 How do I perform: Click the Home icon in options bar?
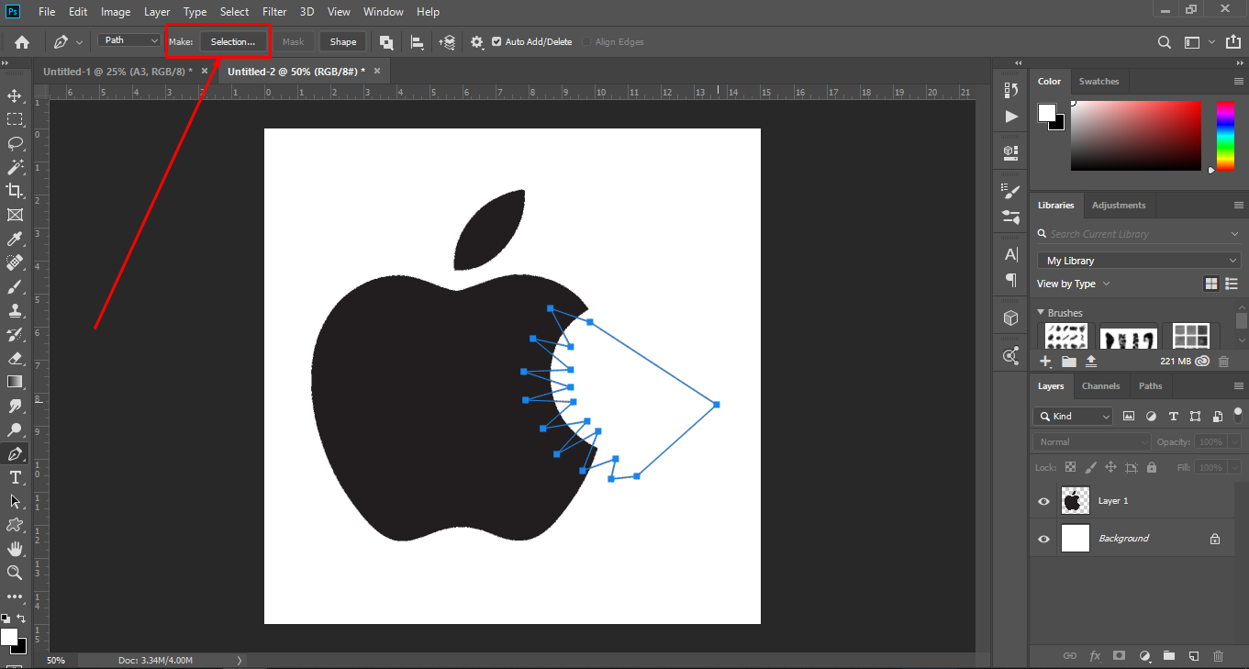(x=22, y=42)
